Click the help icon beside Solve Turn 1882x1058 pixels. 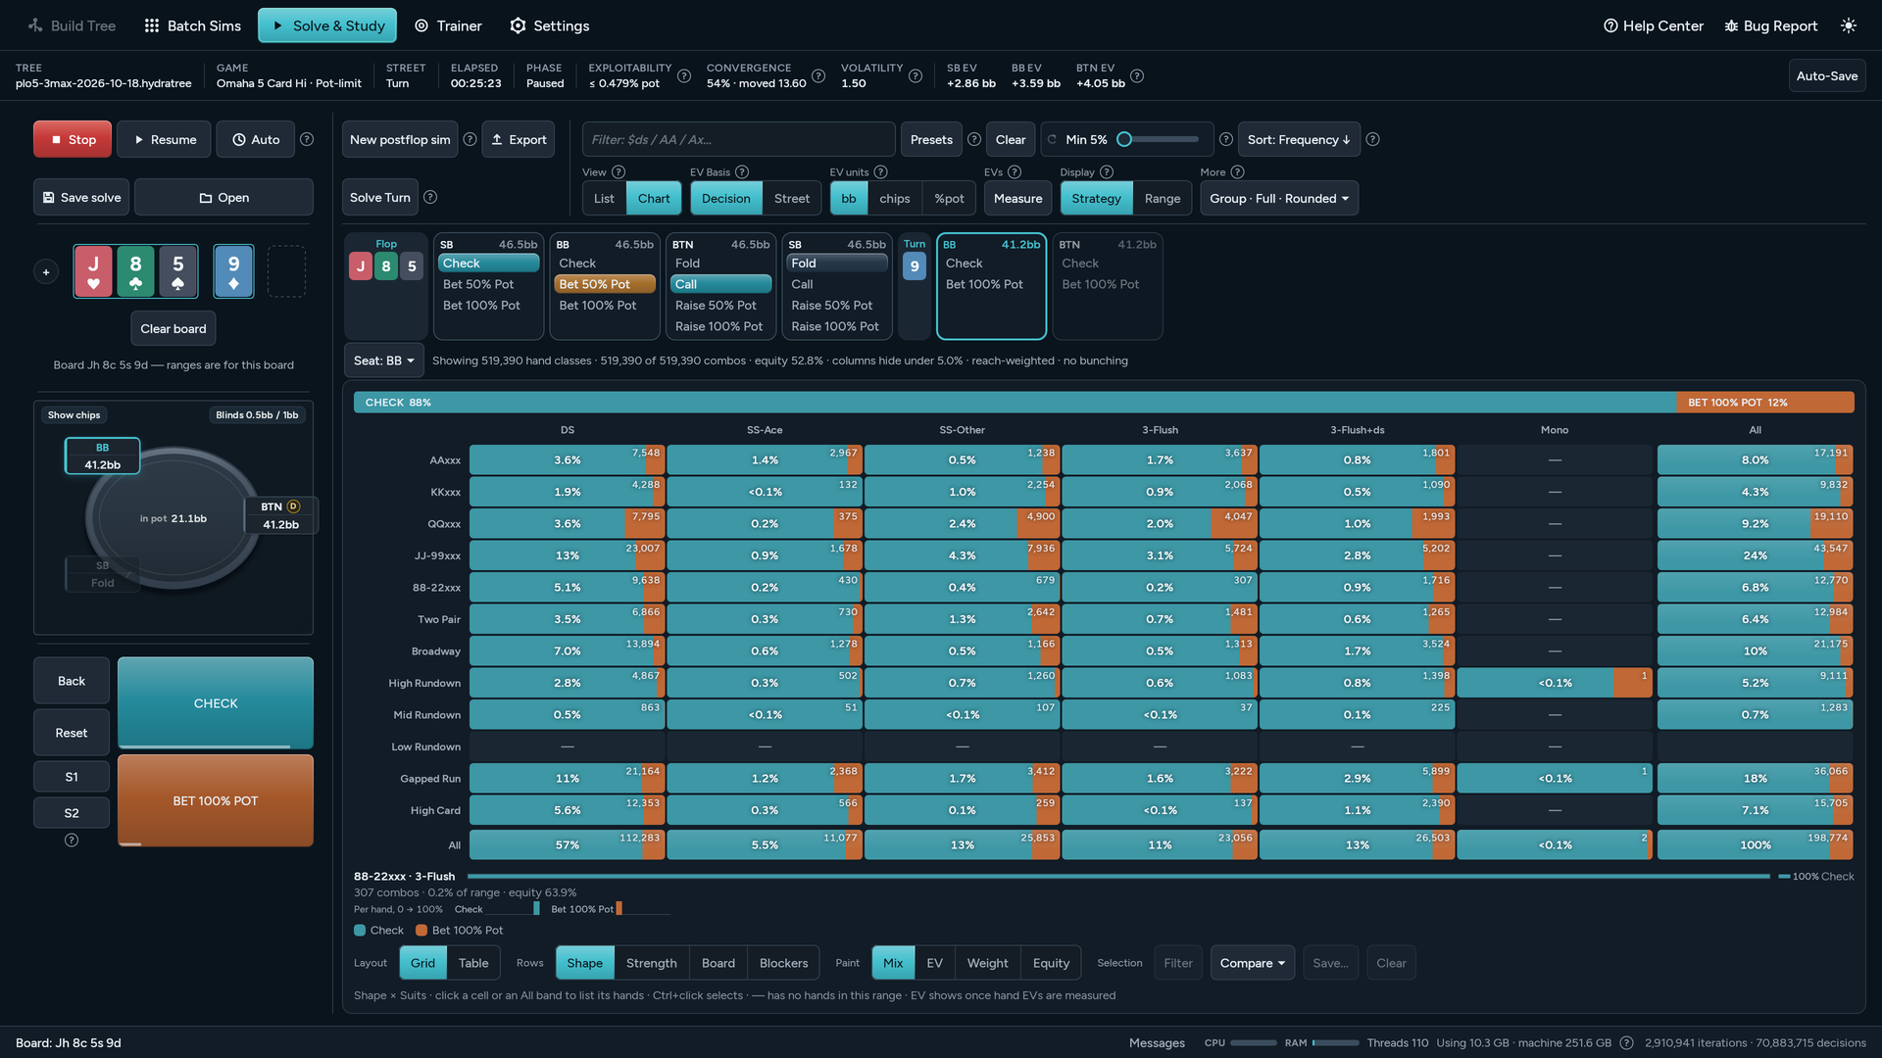pos(430,198)
